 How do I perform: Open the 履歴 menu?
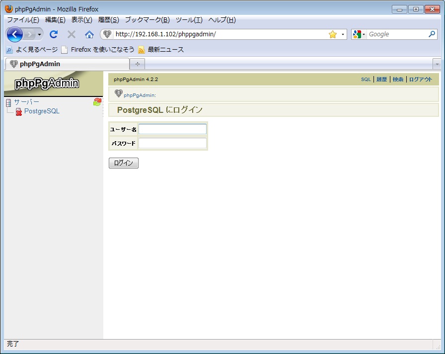[x=108, y=20]
